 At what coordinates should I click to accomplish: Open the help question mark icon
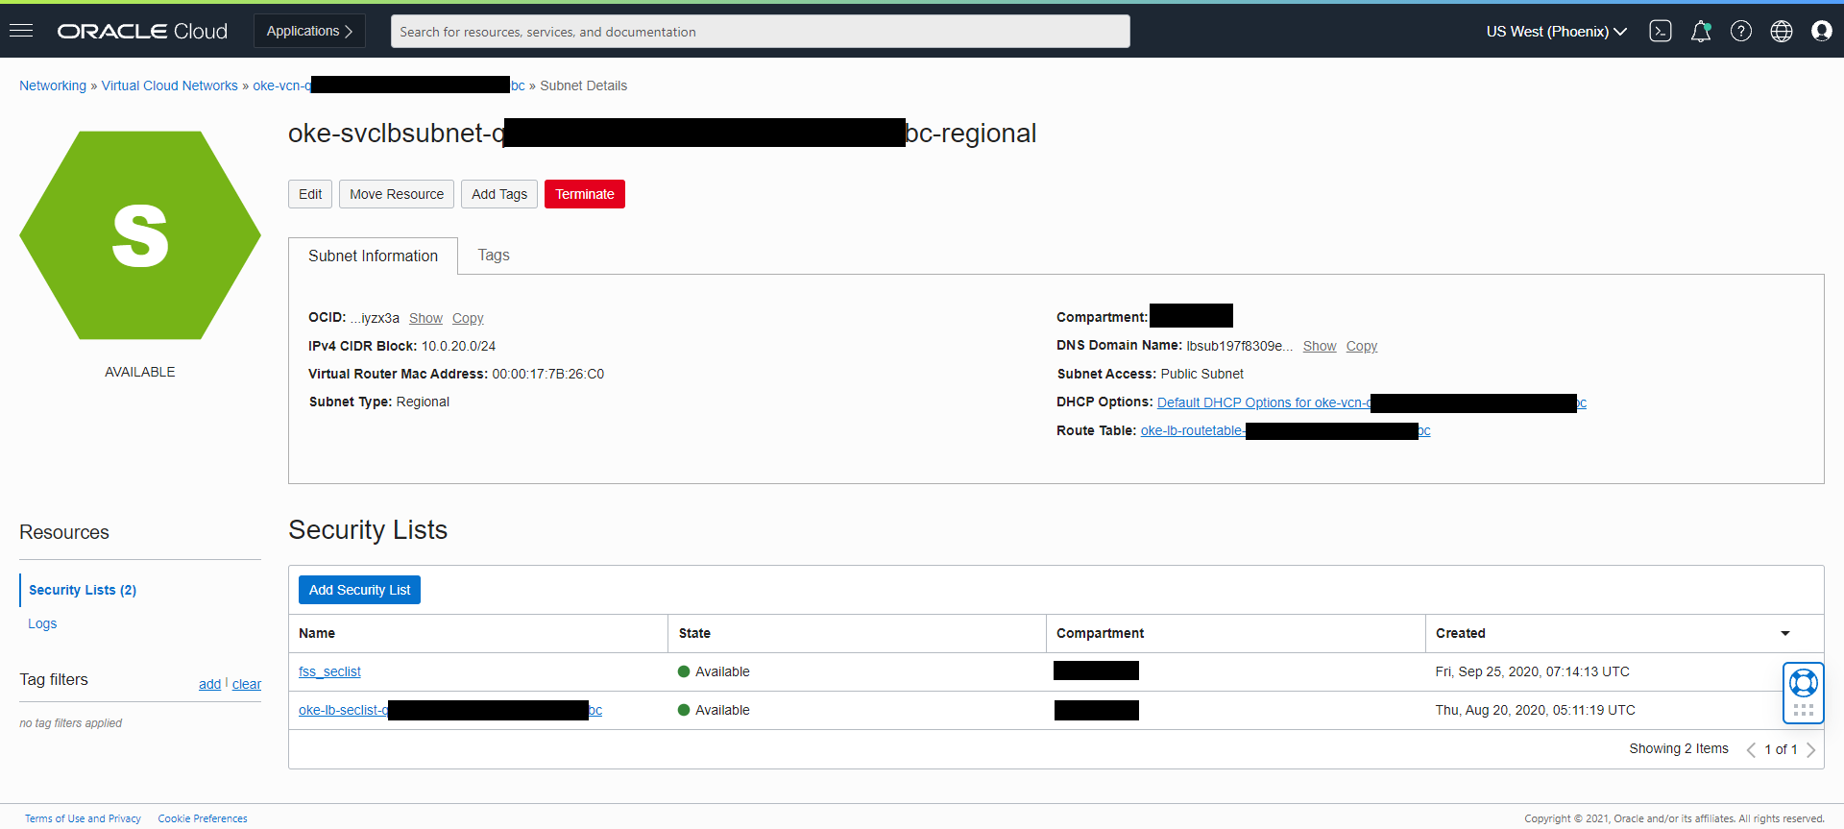1741,31
